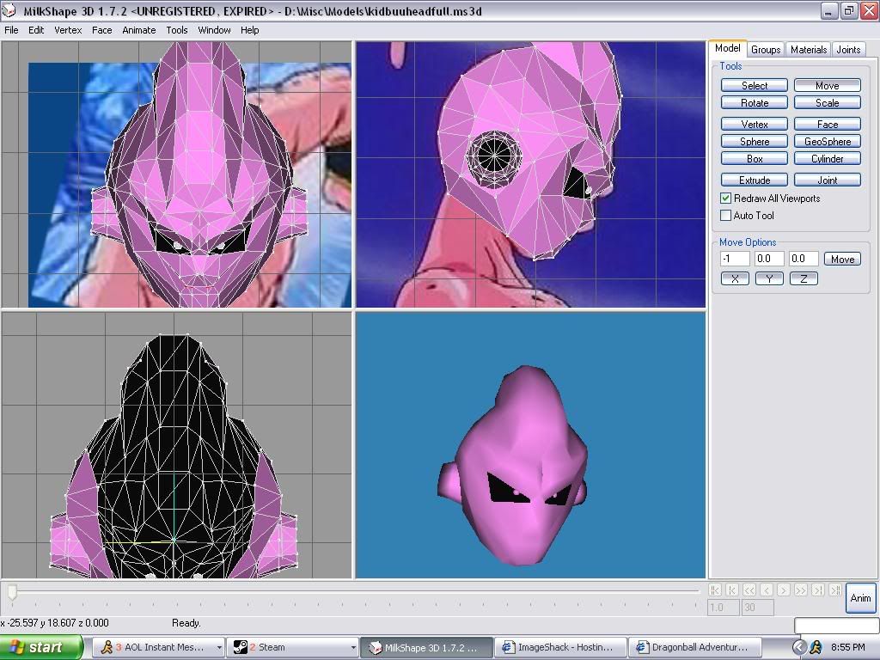Click the Move button in Move Options
880x660 pixels.
click(842, 259)
